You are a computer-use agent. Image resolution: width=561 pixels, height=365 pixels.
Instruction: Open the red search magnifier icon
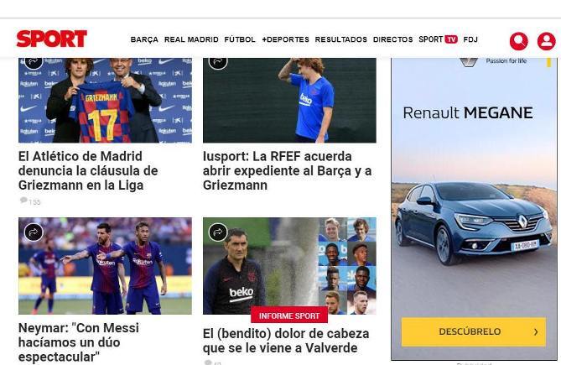[519, 41]
